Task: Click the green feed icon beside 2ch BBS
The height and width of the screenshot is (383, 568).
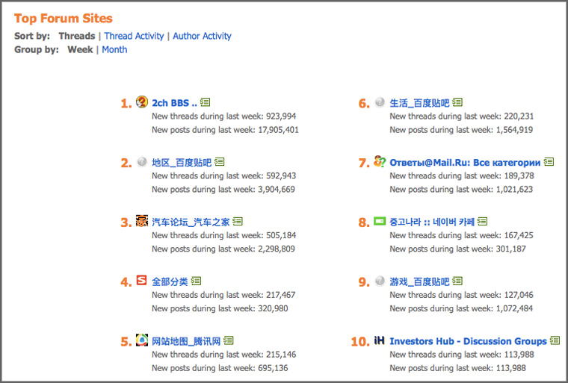Action: coord(206,102)
